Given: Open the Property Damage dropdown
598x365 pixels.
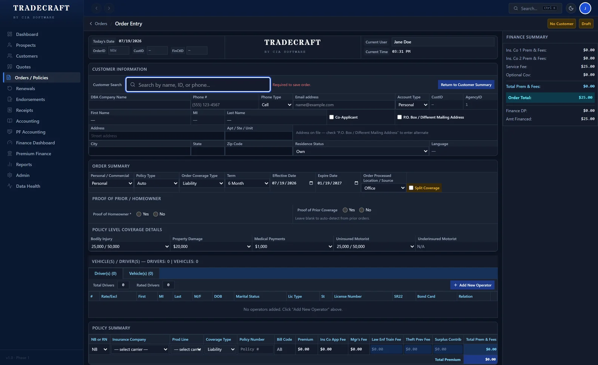Looking at the screenshot, I should (x=212, y=246).
